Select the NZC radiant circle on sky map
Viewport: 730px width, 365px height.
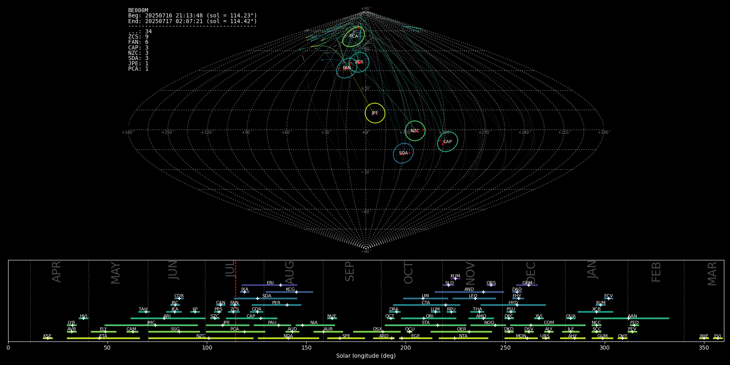pos(415,131)
